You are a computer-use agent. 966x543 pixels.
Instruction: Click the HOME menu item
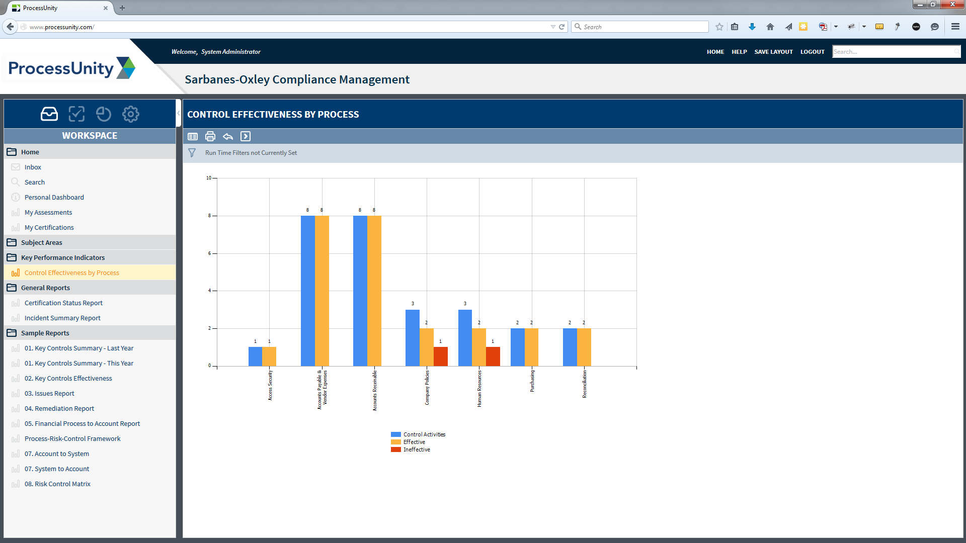click(715, 52)
